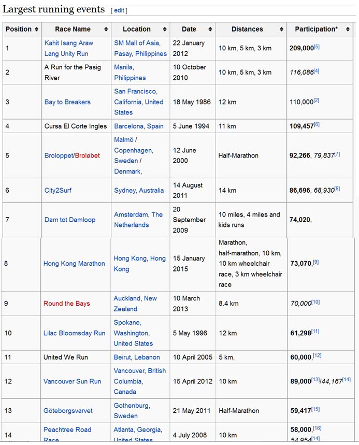Open Manila link in row 2
The width and height of the screenshot is (359, 445).
[123, 67]
